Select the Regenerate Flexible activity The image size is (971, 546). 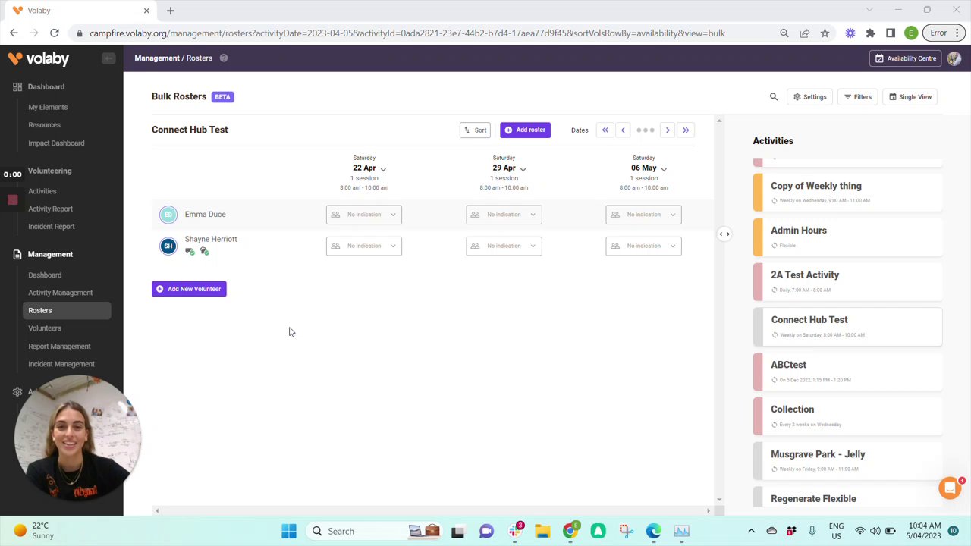pos(847,497)
